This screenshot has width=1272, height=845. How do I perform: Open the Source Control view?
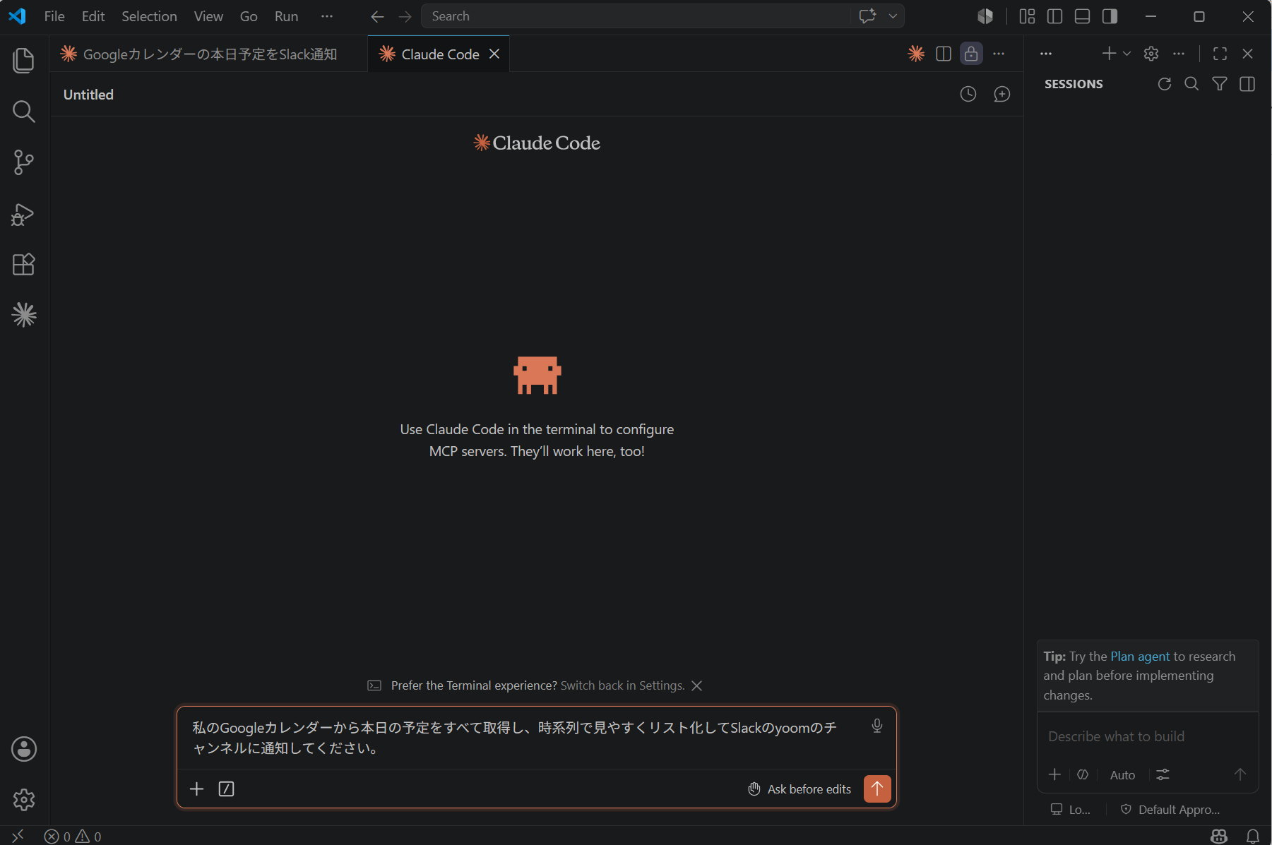24,162
